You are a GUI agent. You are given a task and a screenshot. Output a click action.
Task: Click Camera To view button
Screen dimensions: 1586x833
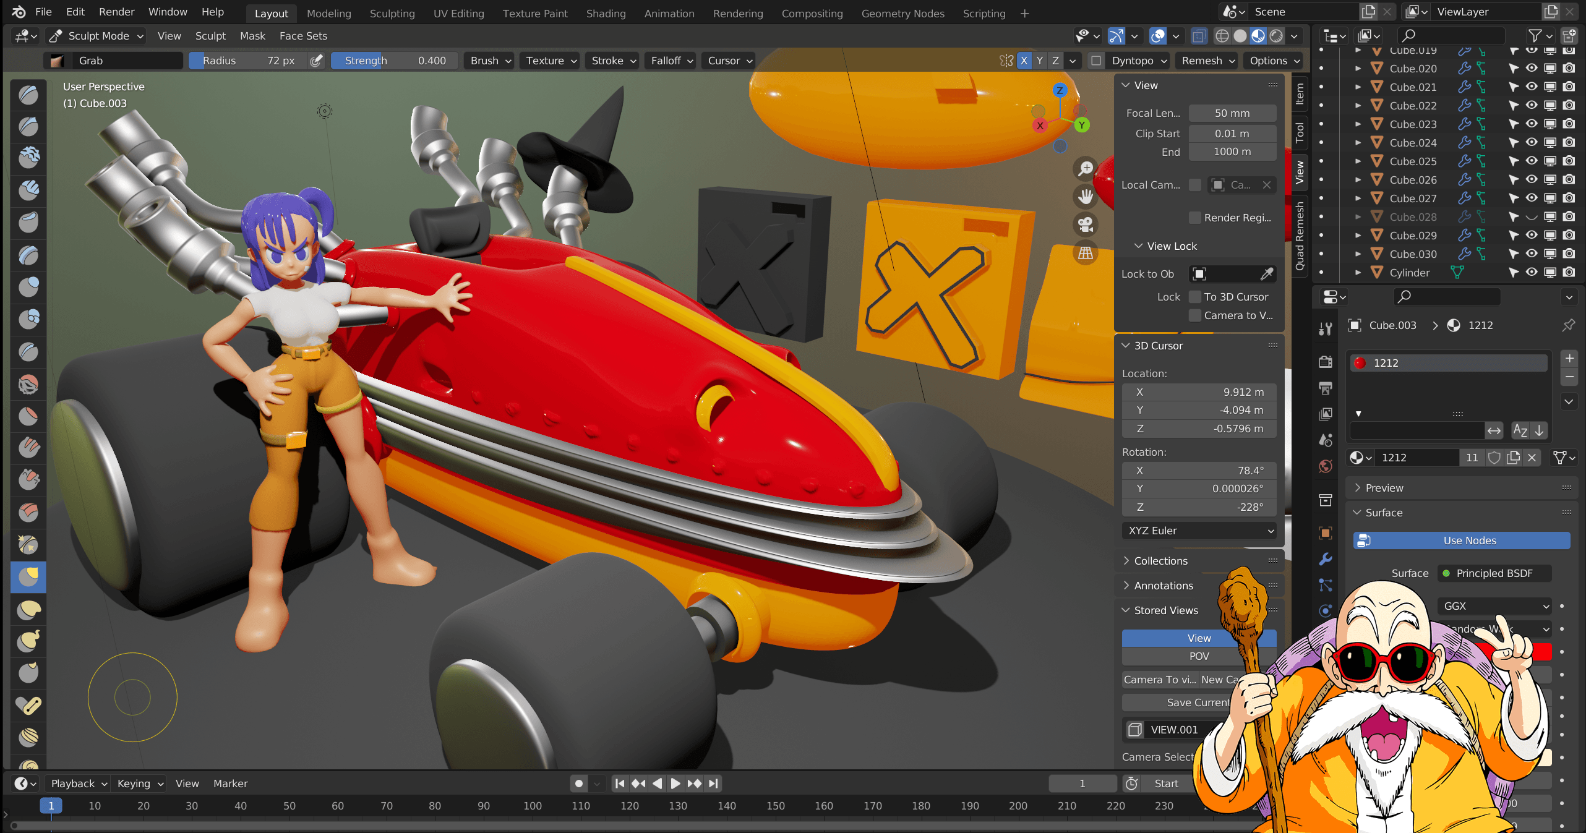[1160, 680]
